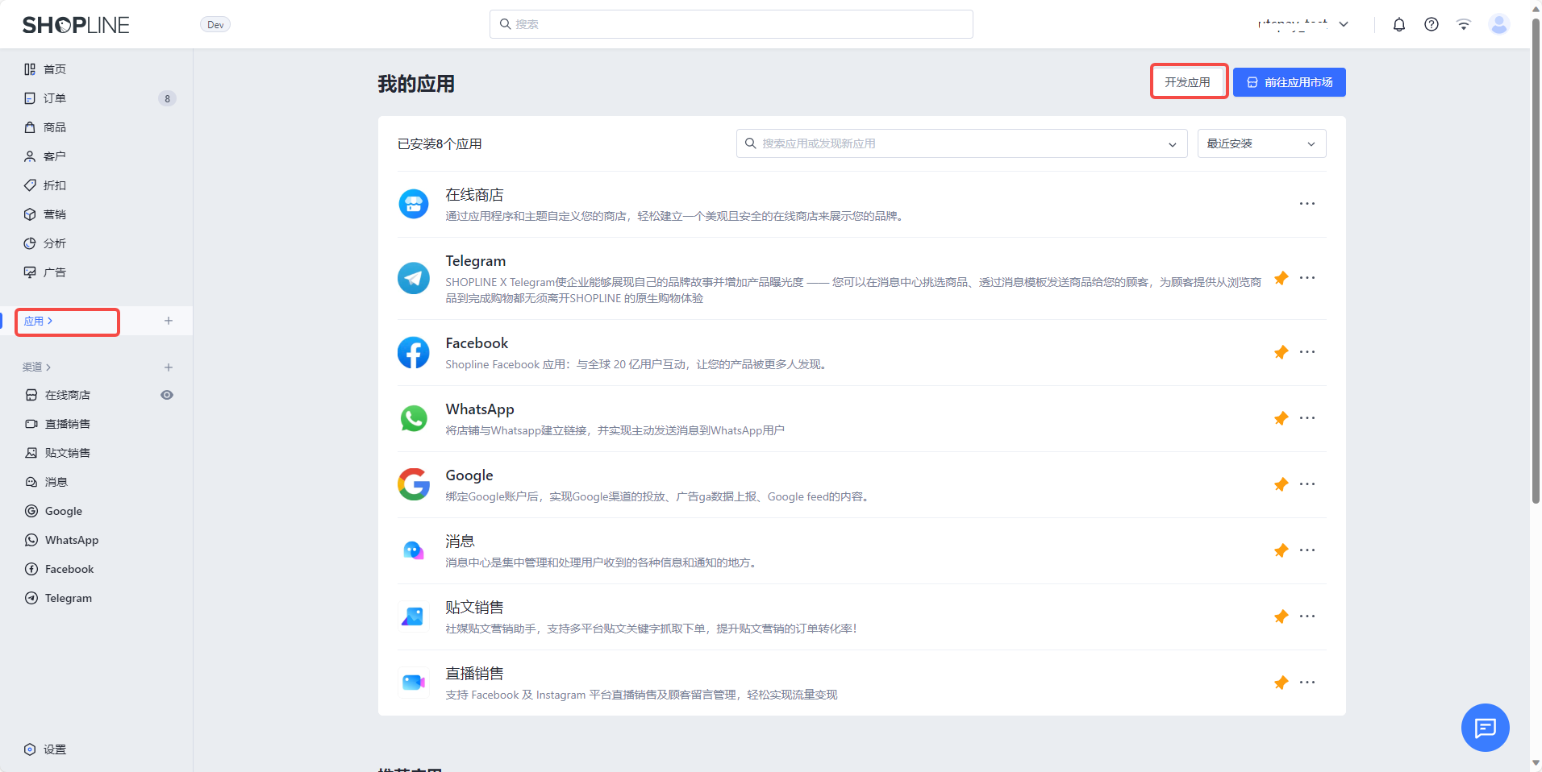This screenshot has height=772, width=1542.
Task: Click the orders count badge 8
Action: [167, 98]
